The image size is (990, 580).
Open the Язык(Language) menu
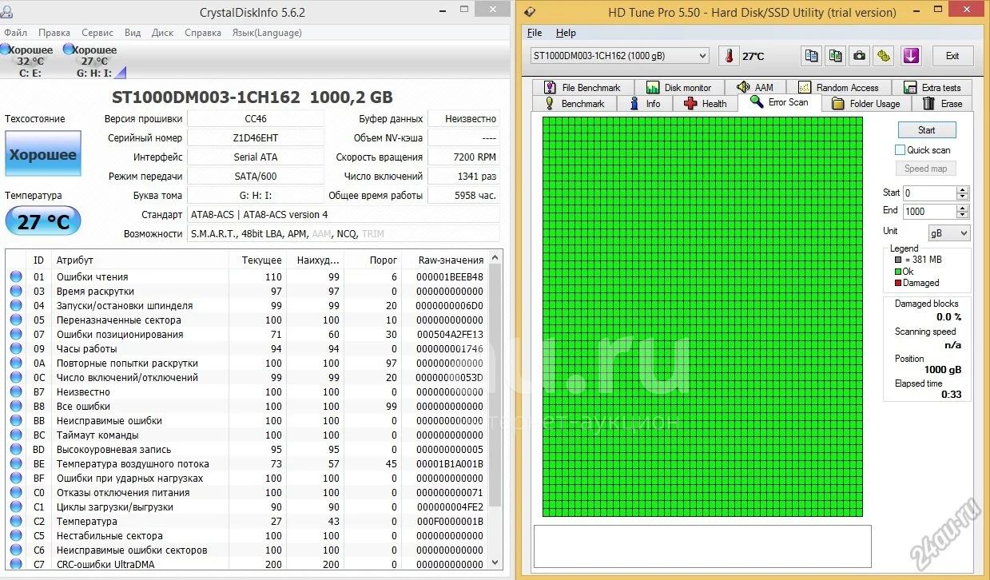coord(267,33)
